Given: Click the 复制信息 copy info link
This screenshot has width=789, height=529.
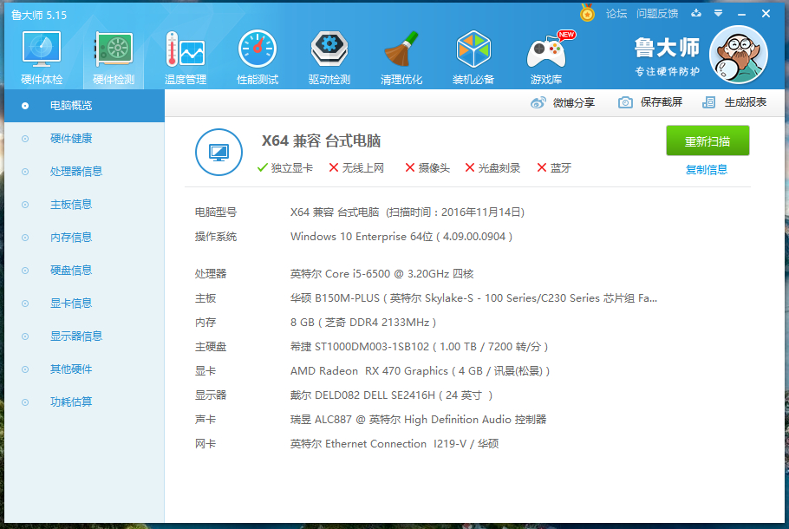Looking at the screenshot, I should (x=707, y=170).
